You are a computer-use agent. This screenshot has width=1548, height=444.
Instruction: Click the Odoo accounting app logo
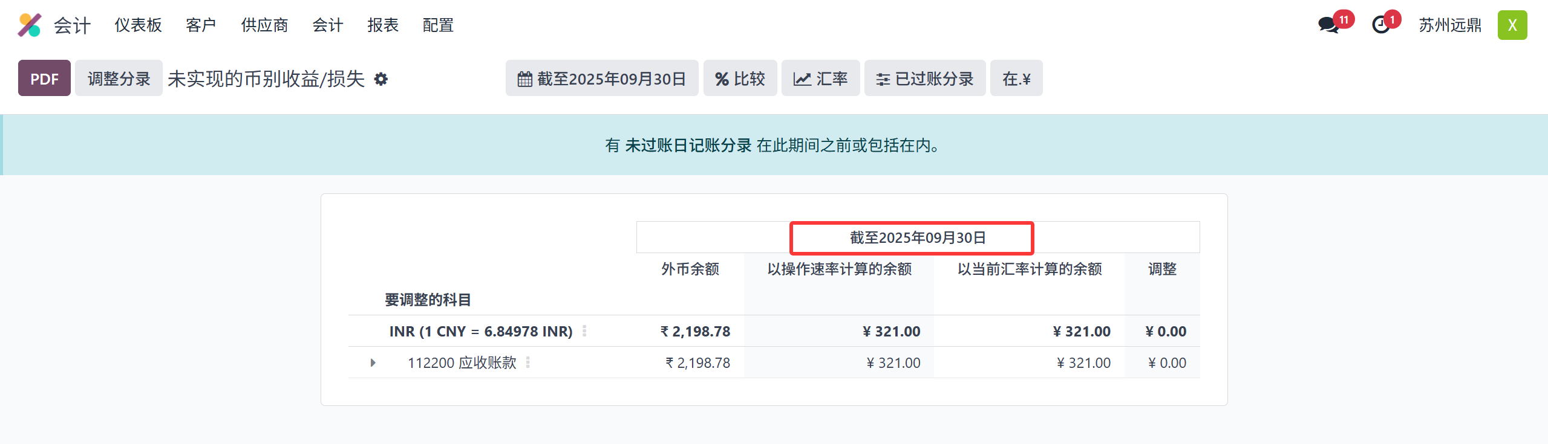point(29,25)
